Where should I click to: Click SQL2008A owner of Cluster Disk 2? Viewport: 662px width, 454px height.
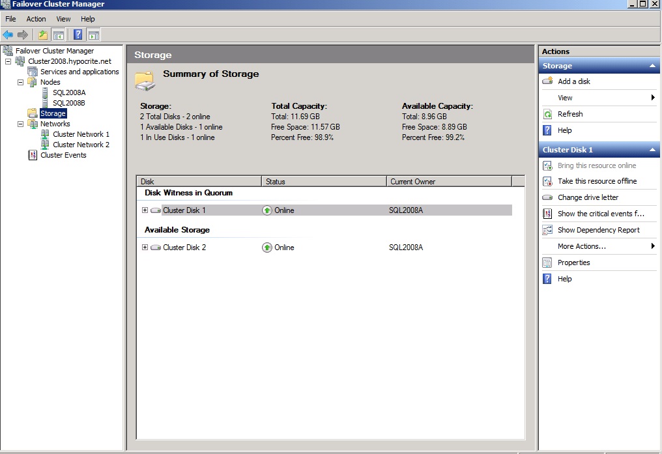[406, 248]
